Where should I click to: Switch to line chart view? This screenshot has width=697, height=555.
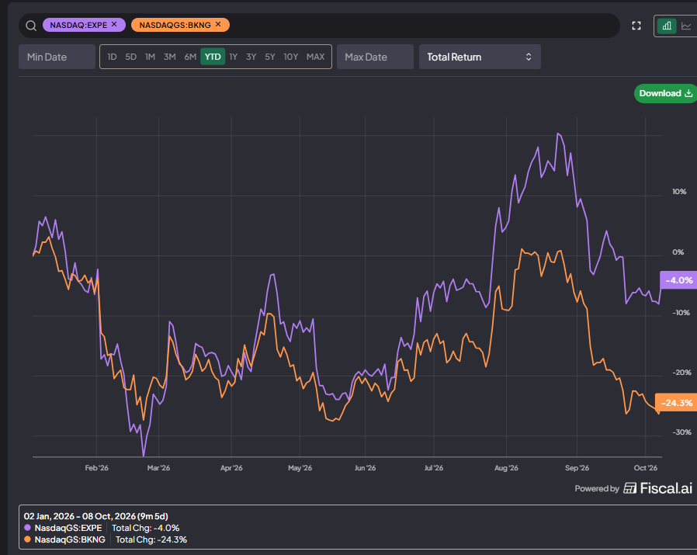(x=687, y=26)
